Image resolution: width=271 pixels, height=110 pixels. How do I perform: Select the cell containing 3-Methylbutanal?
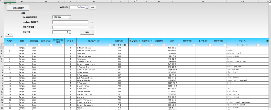tap(94, 48)
